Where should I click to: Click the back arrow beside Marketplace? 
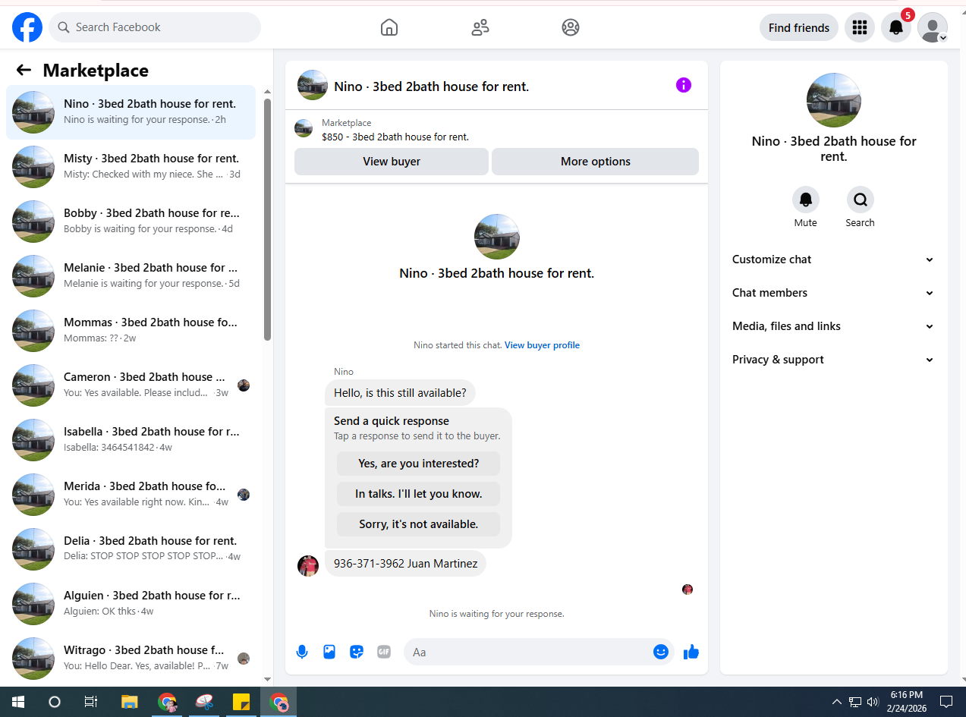24,71
